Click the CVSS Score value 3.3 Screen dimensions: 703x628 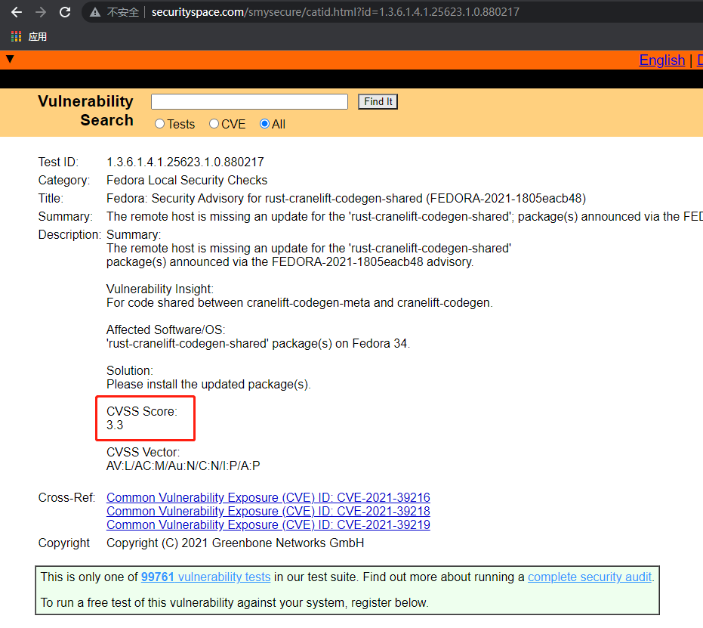(x=115, y=425)
